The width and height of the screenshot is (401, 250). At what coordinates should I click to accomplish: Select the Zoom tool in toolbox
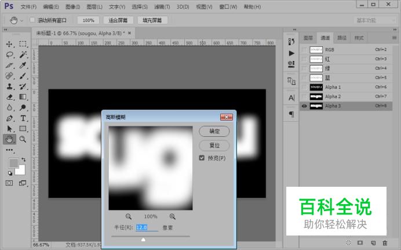click(x=23, y=139)
